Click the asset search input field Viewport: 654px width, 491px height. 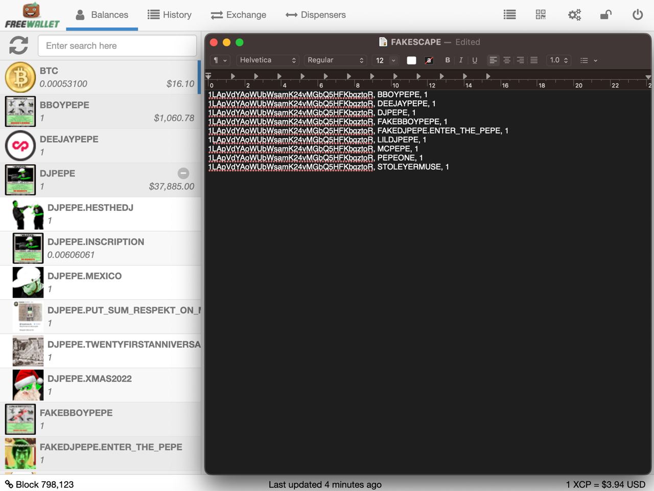117,46
